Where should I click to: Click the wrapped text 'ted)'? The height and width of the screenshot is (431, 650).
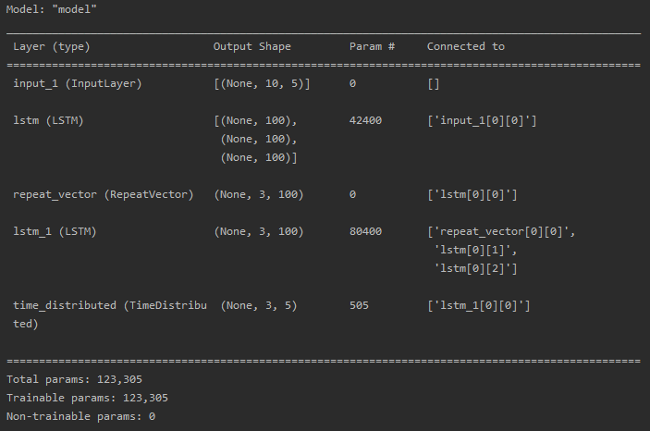pos(26,324)
